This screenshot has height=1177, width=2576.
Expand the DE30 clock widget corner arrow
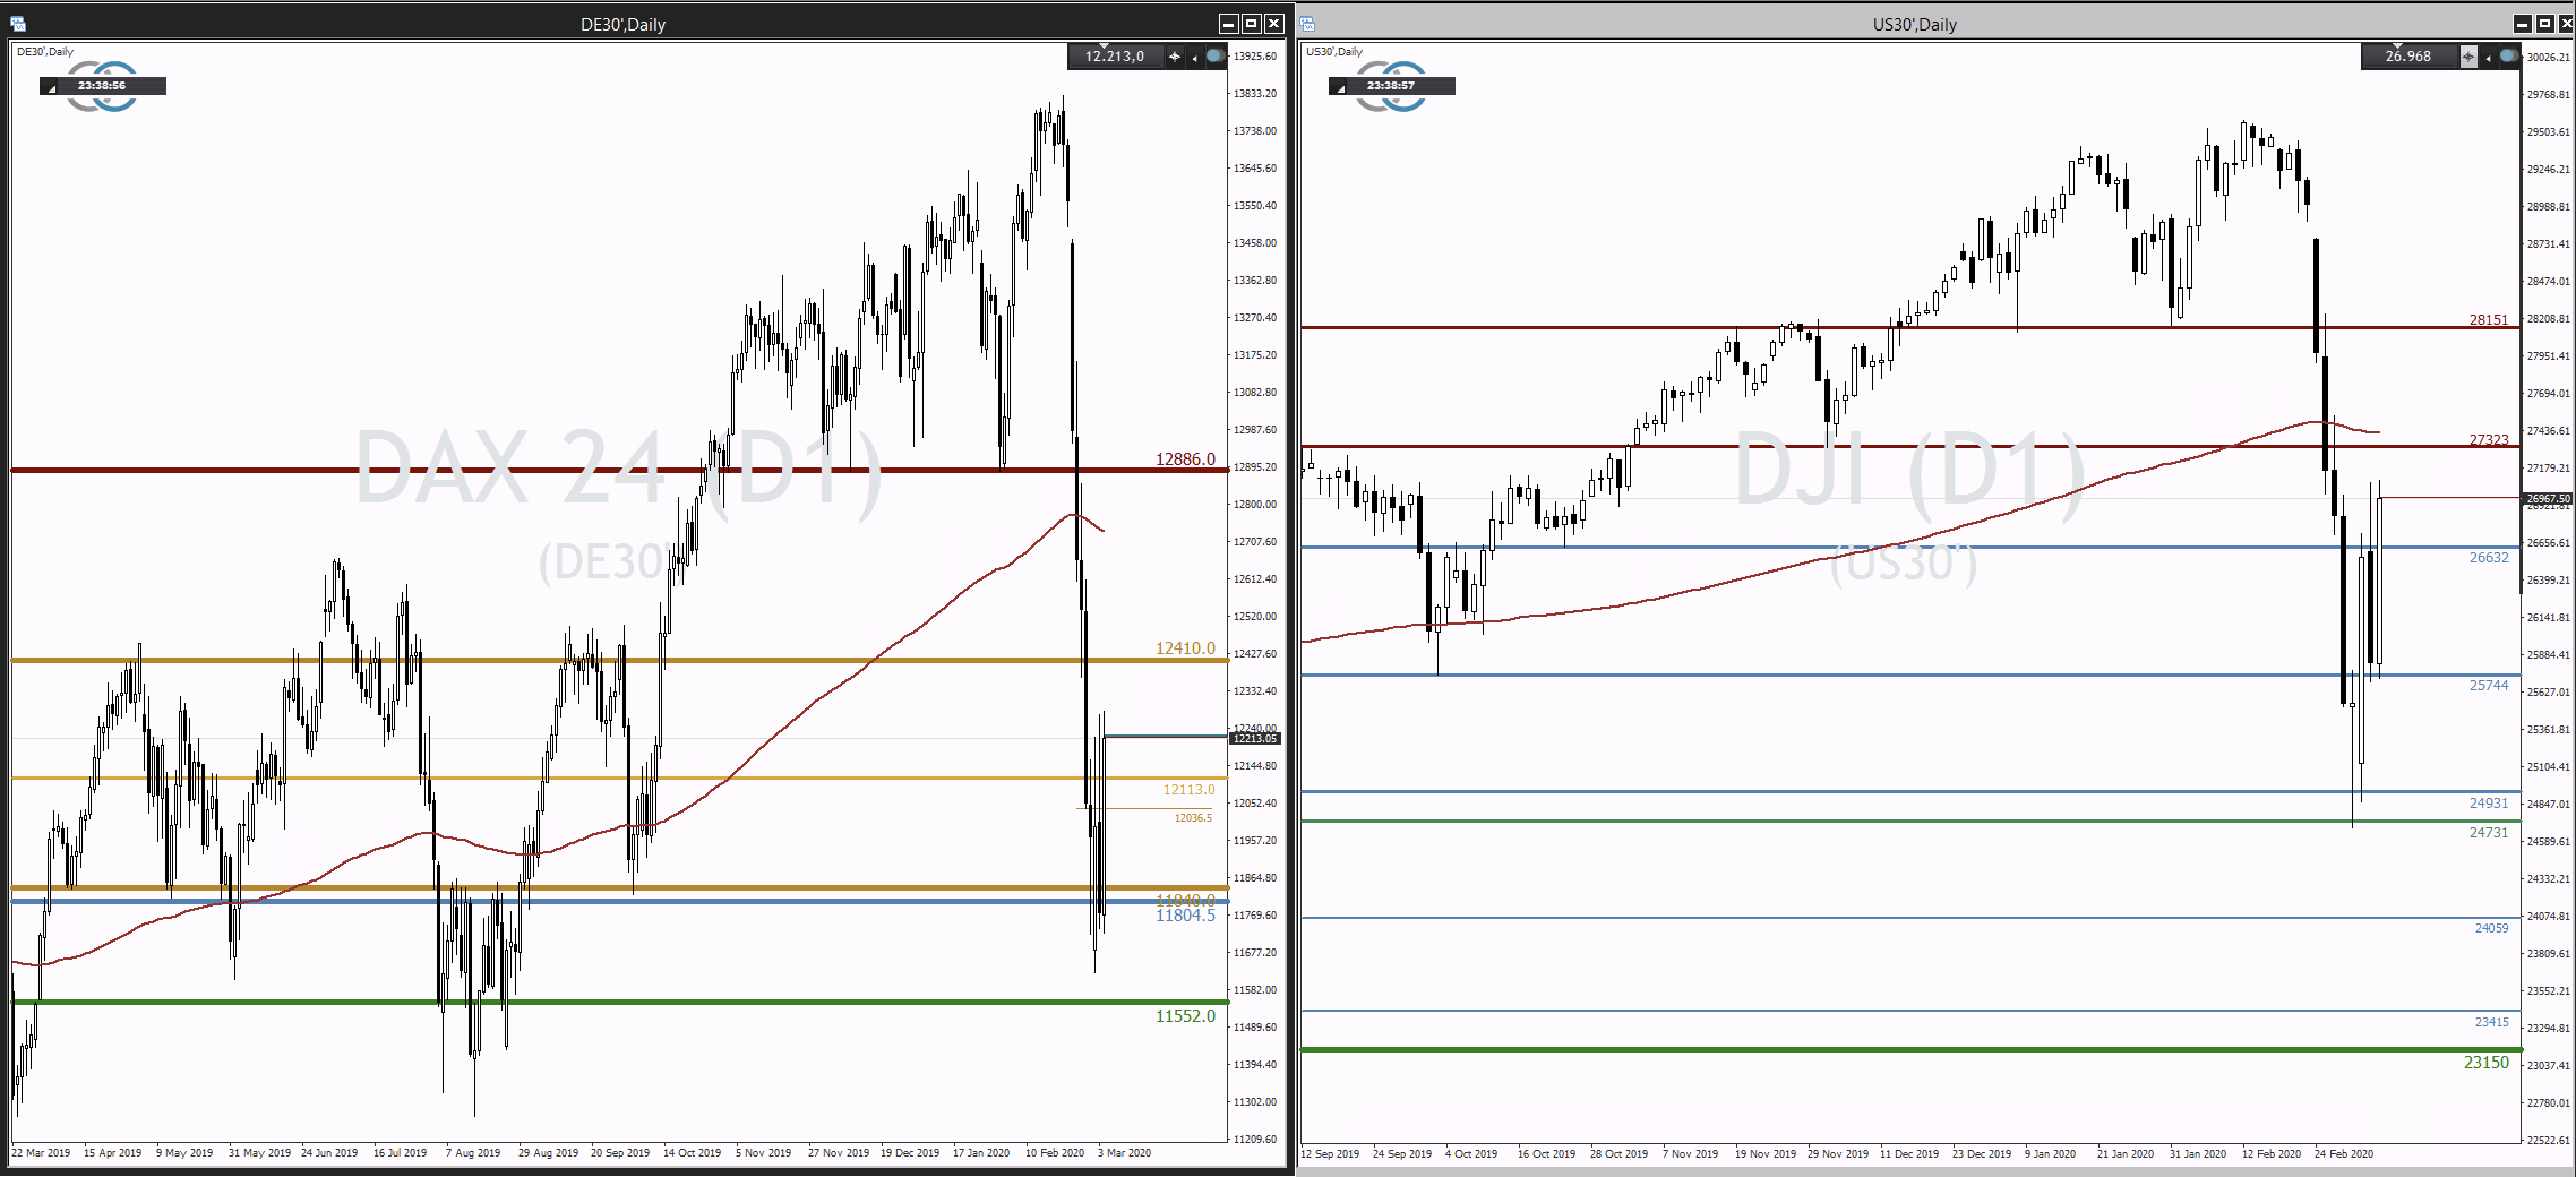[52, 88]
